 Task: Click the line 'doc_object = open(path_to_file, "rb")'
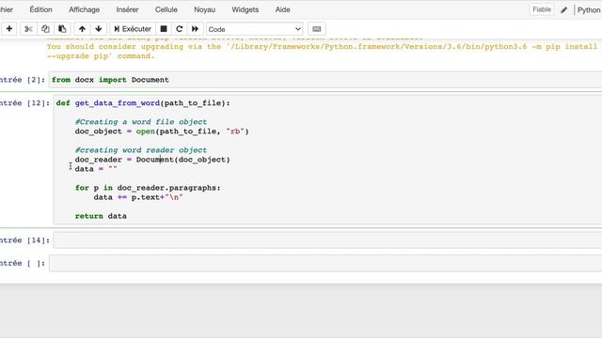point(162,131)
